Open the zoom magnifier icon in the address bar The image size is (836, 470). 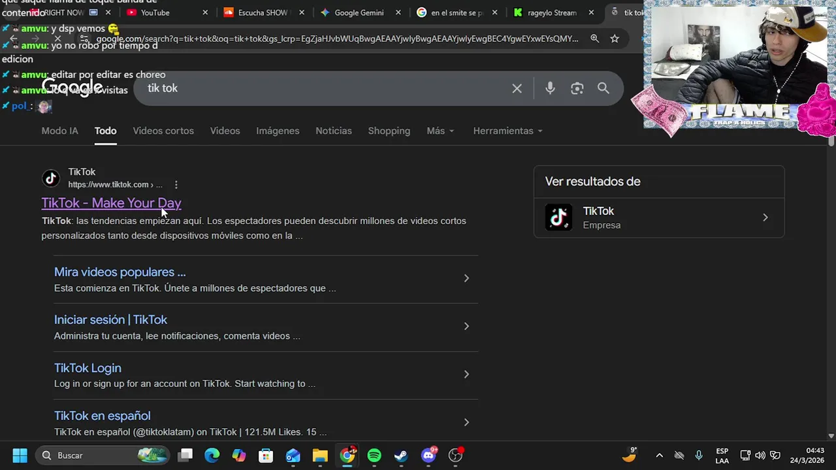pyautogui.click(x=594, y=39)
